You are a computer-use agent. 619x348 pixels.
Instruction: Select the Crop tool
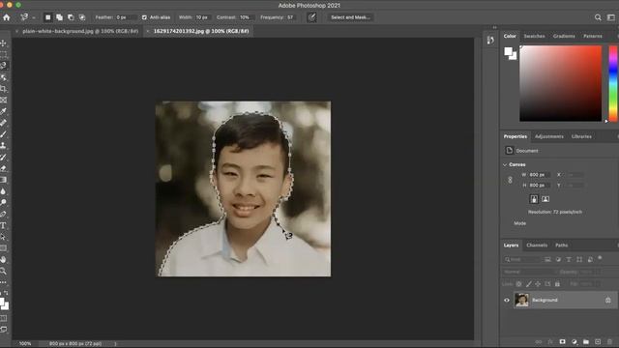pos(4,89)
